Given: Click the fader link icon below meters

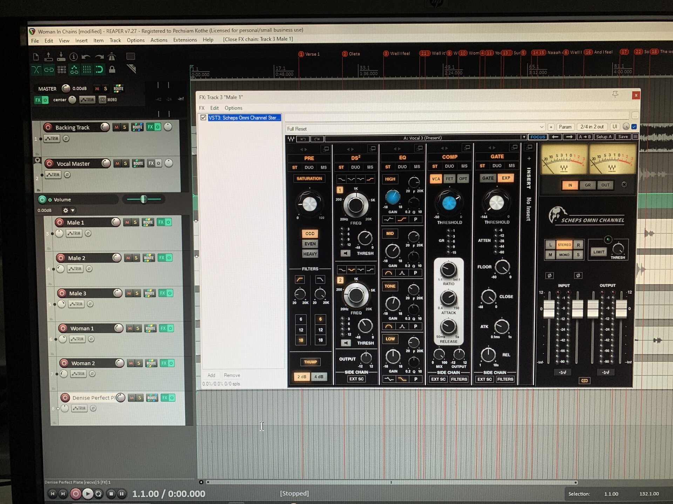Looking at the screenshot, I should [x=584, y=380].
